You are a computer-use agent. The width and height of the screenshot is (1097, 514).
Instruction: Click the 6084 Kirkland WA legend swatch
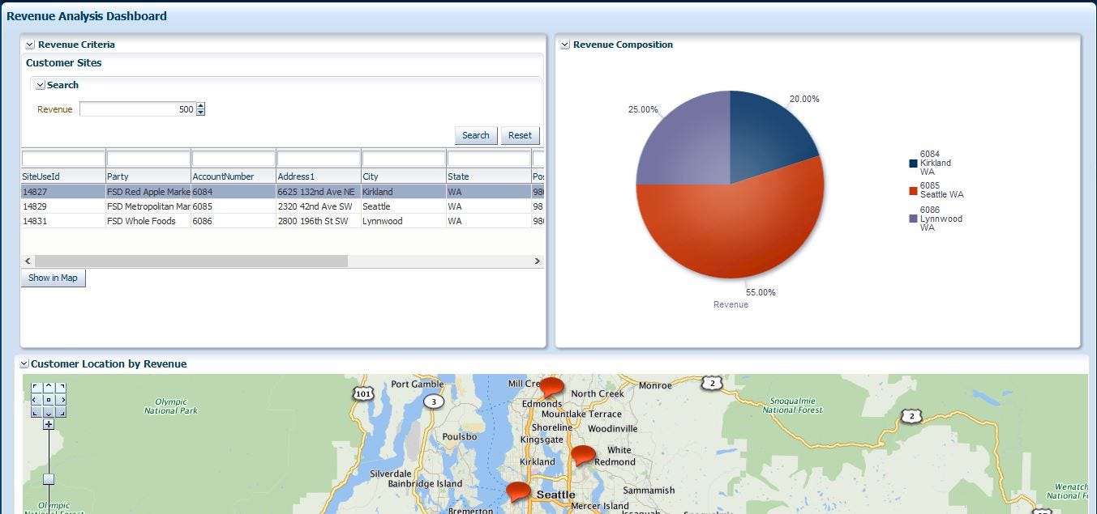(x=913, y=164)
